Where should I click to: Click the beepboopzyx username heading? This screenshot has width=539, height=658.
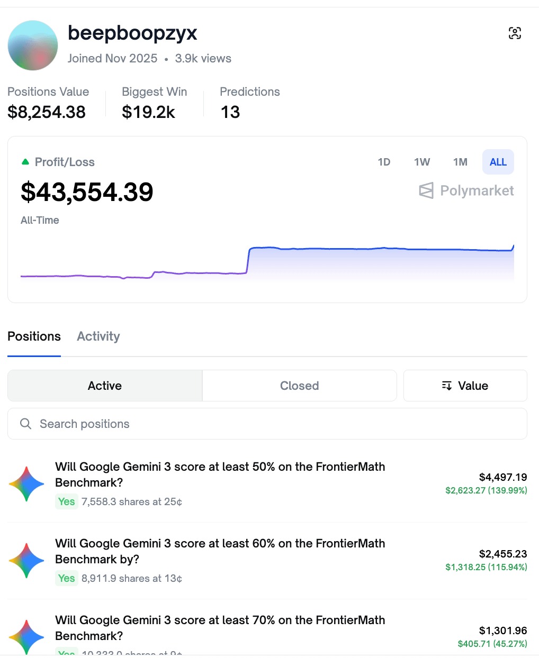point(132,33)
